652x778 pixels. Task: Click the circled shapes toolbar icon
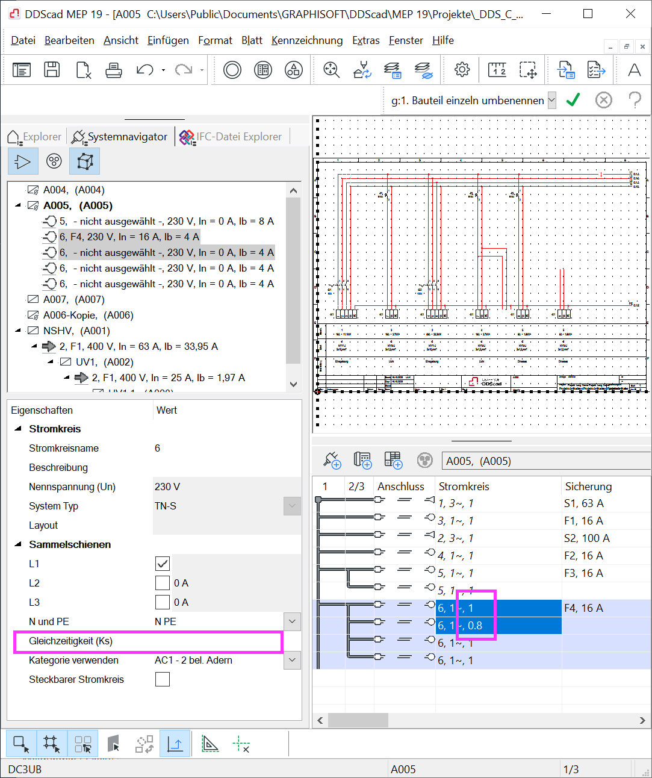294,70
